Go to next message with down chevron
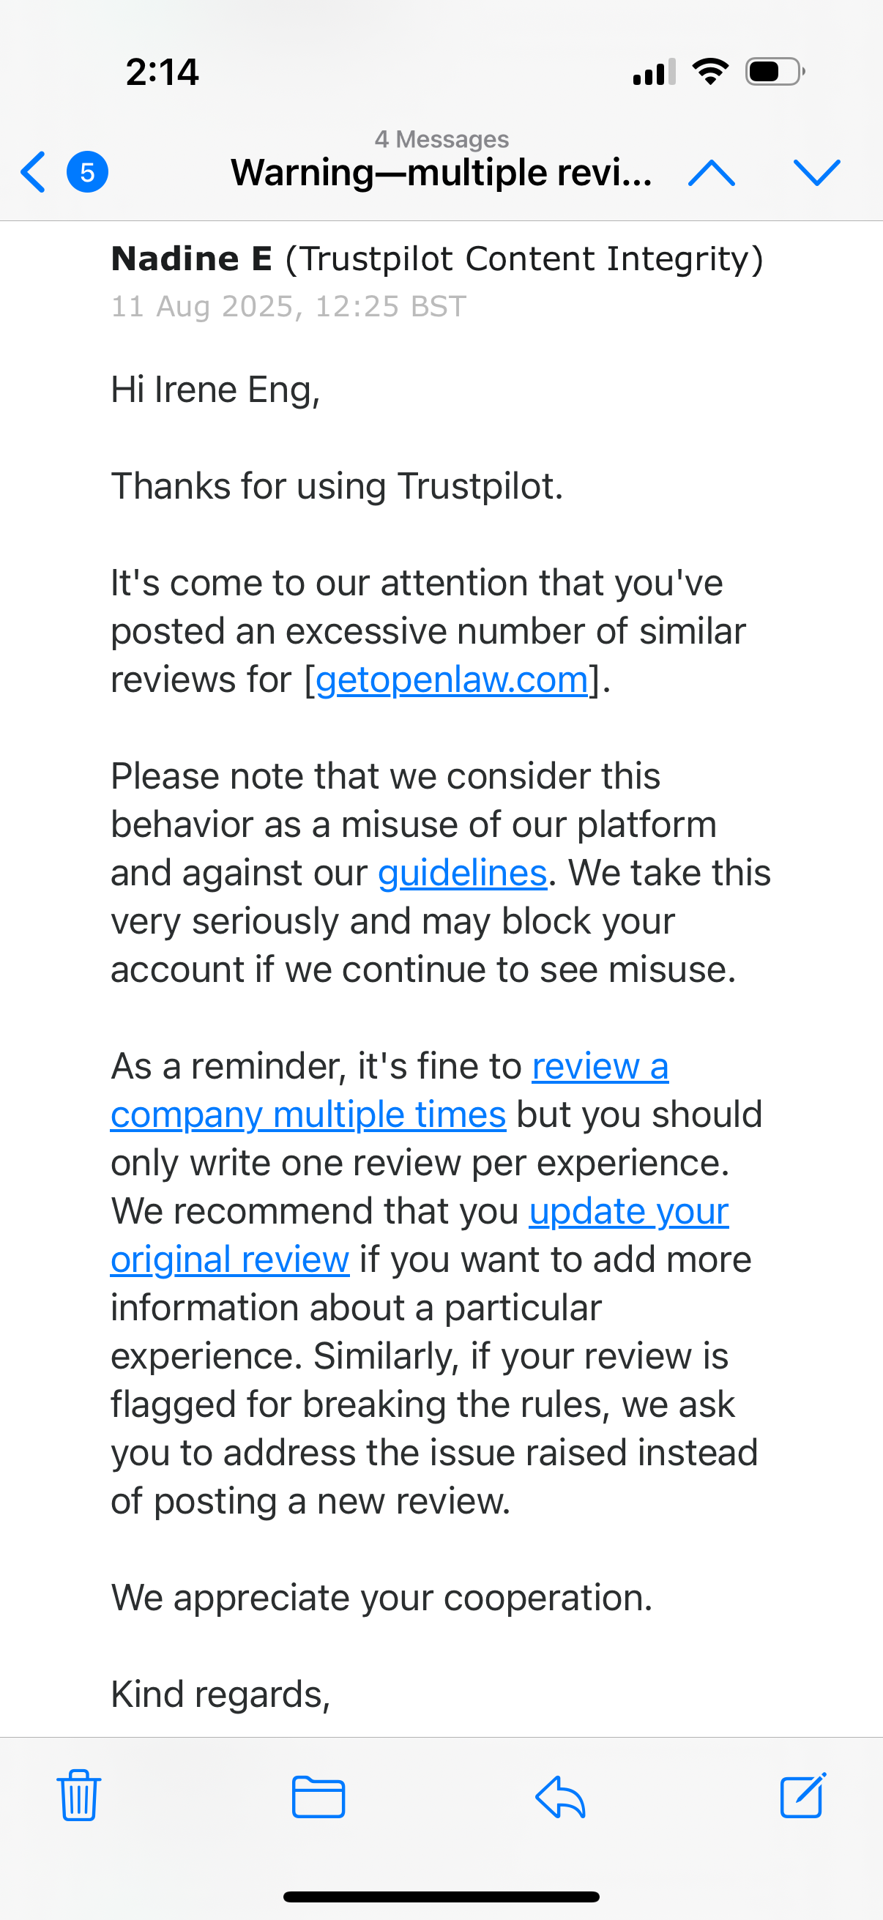The height and width of the screenshot is (1920, 883). point(816,173)
